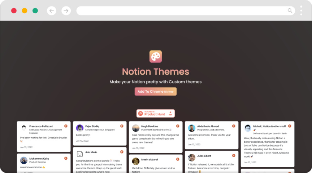
Task: Open the Featured on Product Hunt badge
Action: pos(156,114)
